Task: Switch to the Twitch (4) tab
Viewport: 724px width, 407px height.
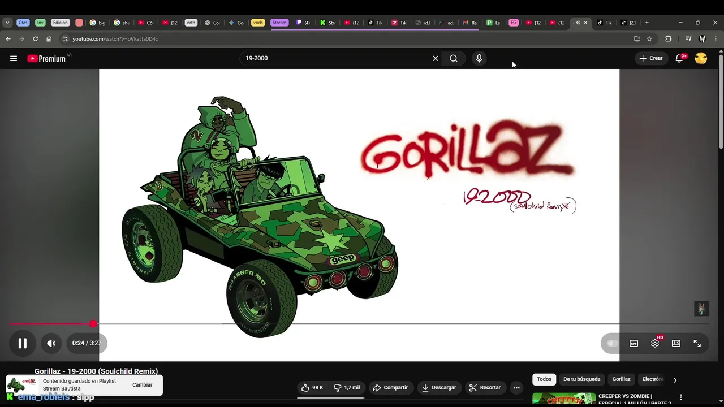Action: coord(303,23)
